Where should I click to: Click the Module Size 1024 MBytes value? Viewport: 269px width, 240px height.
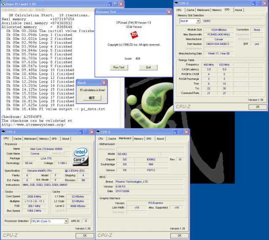coord(219,30)
